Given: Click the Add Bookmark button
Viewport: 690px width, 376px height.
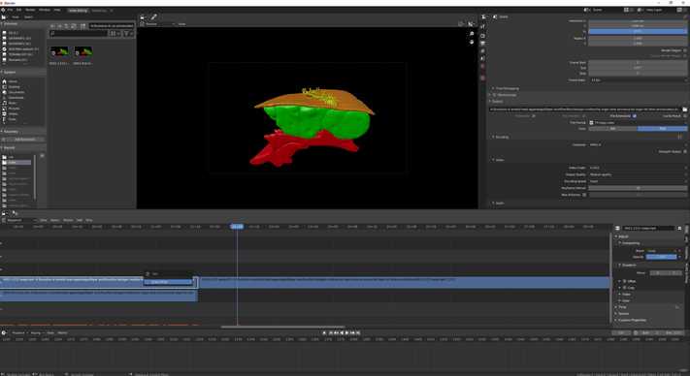Looking at the screenshot, I should (x=24, y=140).
